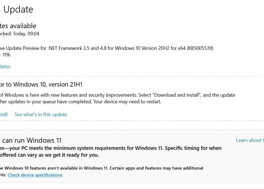Open the "See what's in this update" link
Screen dimensions: 264x189
click(40, 115)
